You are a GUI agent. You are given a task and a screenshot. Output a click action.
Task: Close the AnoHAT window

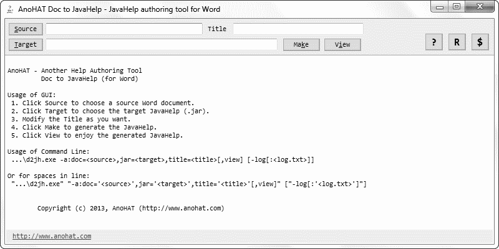pos(480,7)
